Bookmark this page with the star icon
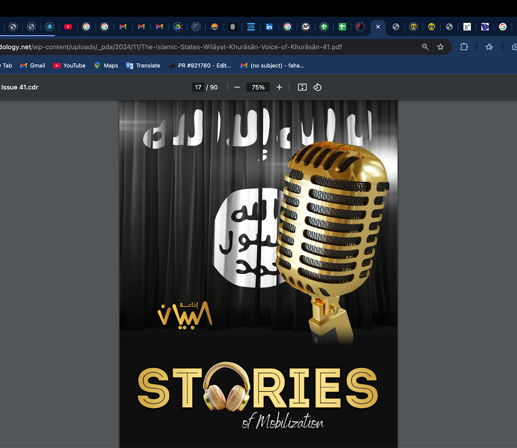Image resolution: width=517 pixels, height=448 pixels. pos(440,47)
